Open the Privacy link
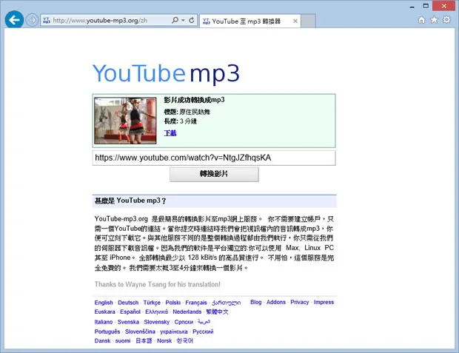This screenshot has width=459, height=353. [300, 302]
